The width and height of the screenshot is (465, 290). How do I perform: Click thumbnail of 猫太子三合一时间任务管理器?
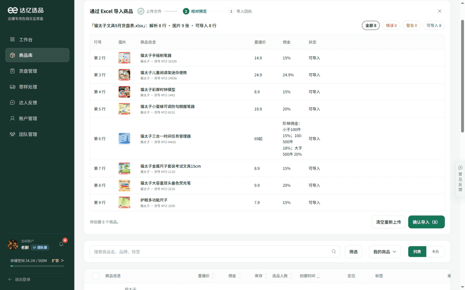pyautogui.click(x=124, y=139)
